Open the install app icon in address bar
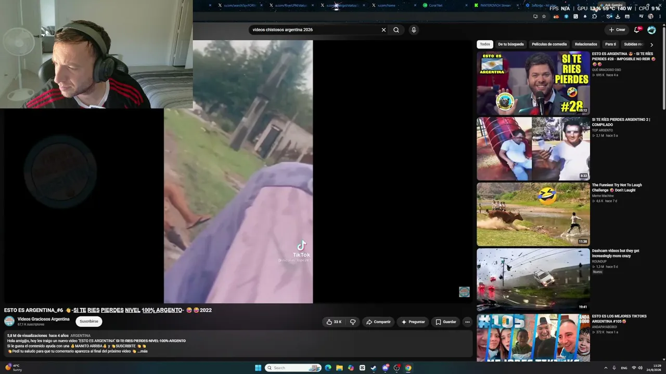Viewport: 666px width, 374px height. (535, 17)
